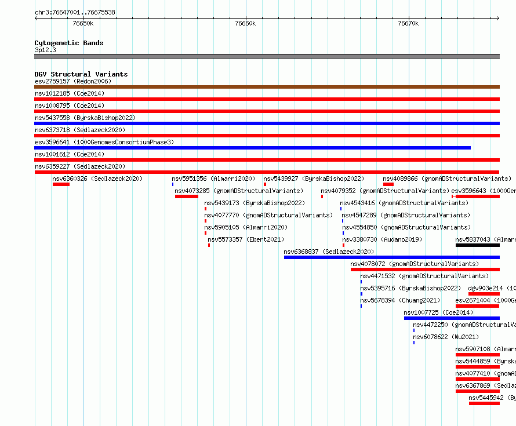Image resolution: width=516 pixels, height=426 pixels.
Task: Open esv3596643 variant label
Action: 484,191
